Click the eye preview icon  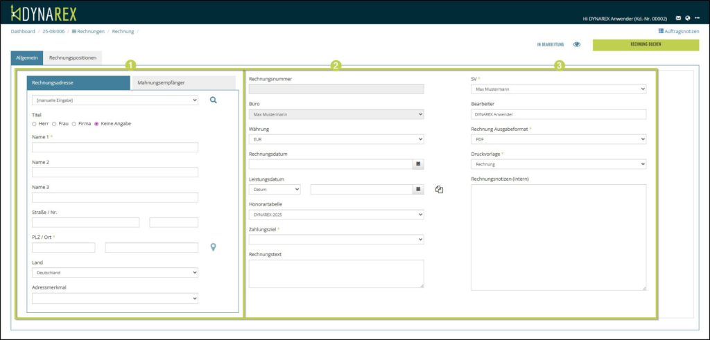(577, 44)
